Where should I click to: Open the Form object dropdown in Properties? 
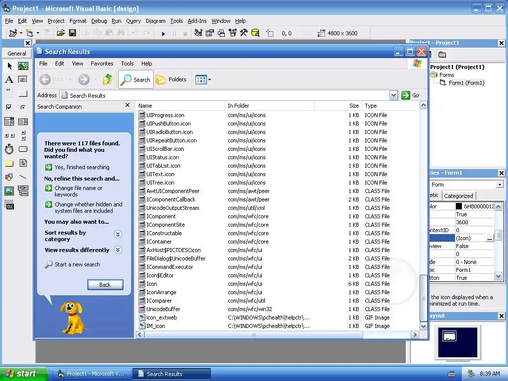[x=500, y=185]
